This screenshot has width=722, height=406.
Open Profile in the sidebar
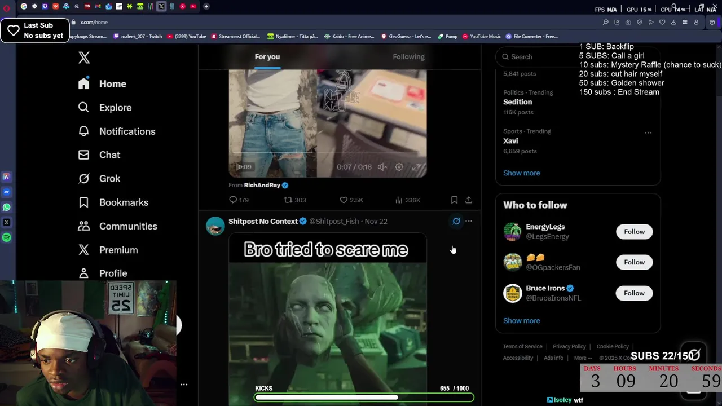103,273
